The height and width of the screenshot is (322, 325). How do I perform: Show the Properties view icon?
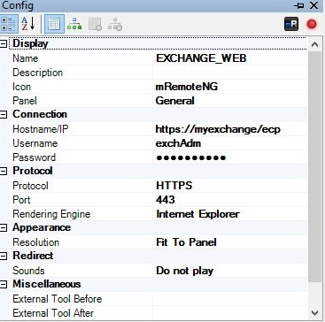click(54, 24)
